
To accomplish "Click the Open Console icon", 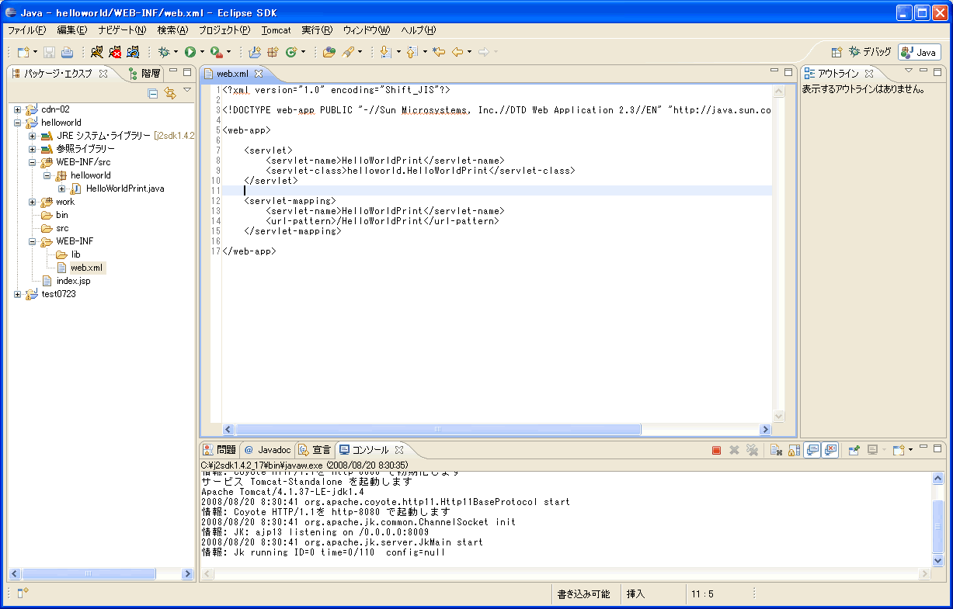I will (x=899, y=450).
